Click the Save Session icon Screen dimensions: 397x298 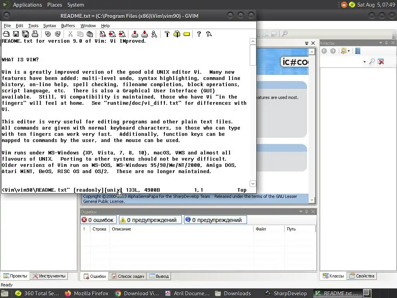pyautogui.click(x=145, y=34)
